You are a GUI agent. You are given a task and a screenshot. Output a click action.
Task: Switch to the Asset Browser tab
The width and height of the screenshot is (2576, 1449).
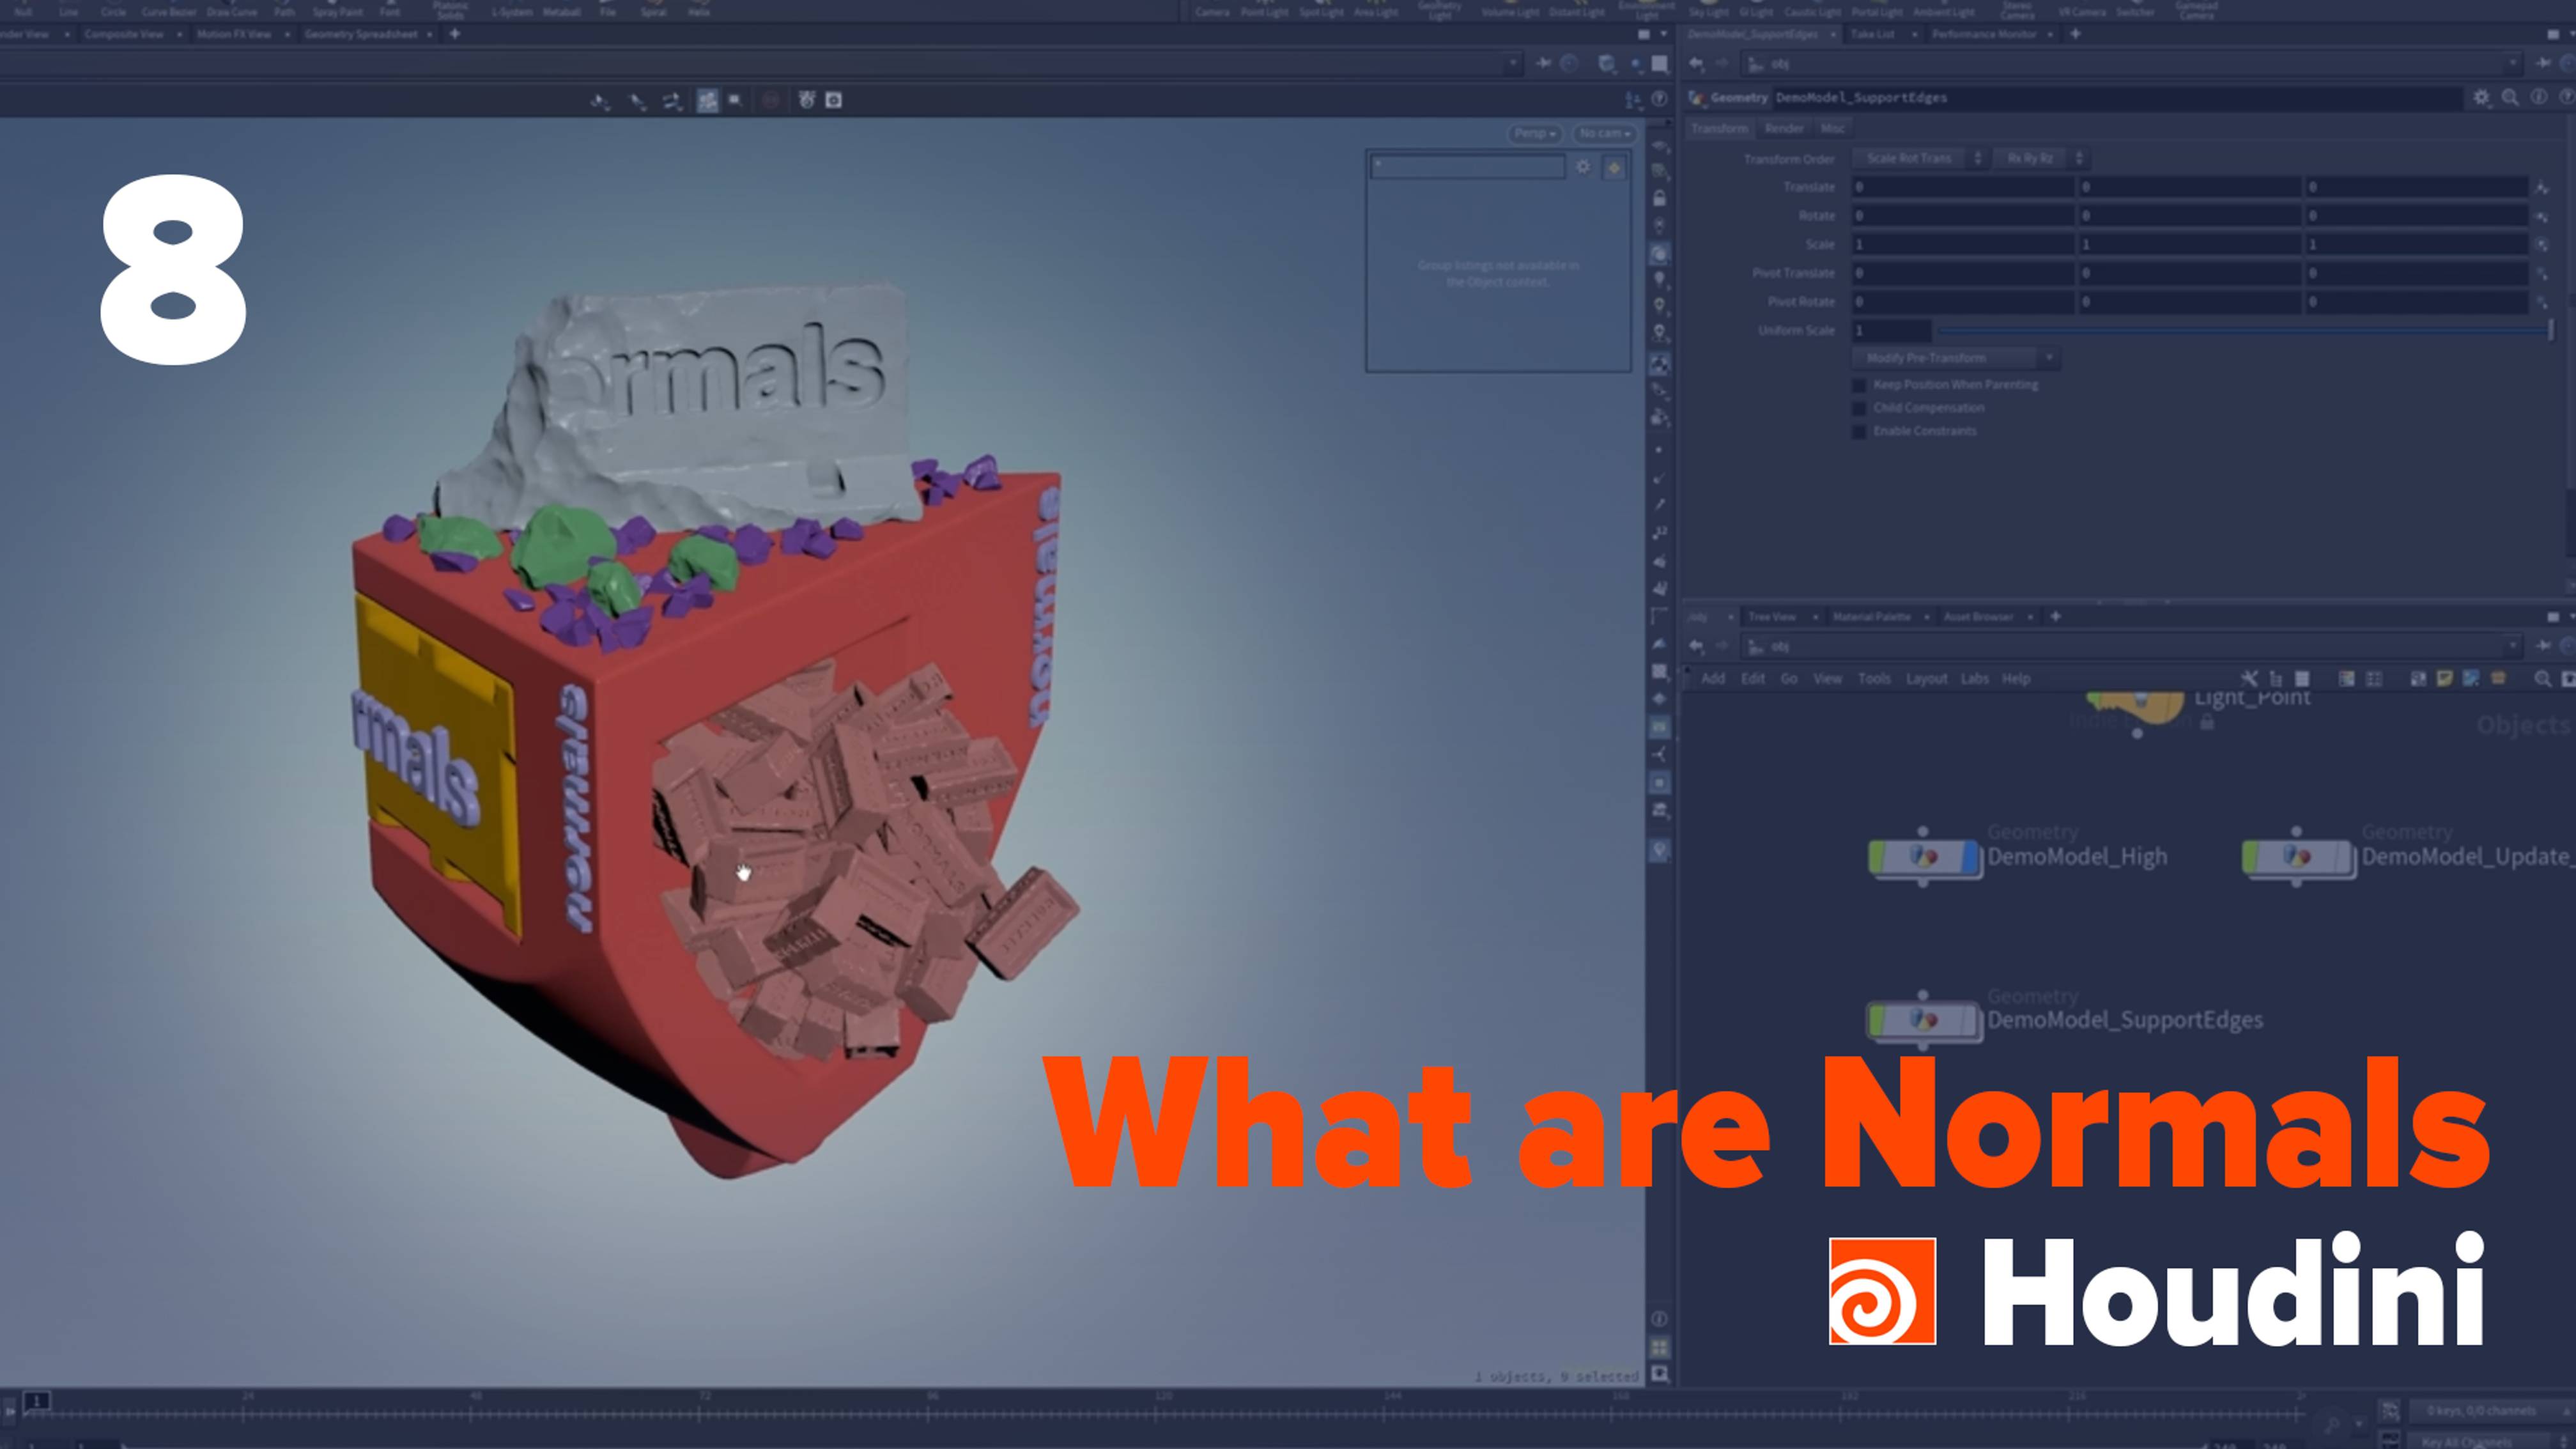pyautogui.click(x=1978, y=617)
